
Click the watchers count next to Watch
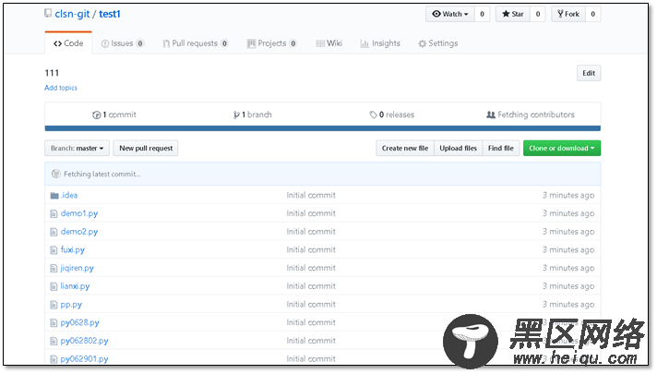point(482,14)
